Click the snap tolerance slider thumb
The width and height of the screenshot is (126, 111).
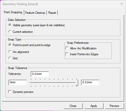(77, 83)
